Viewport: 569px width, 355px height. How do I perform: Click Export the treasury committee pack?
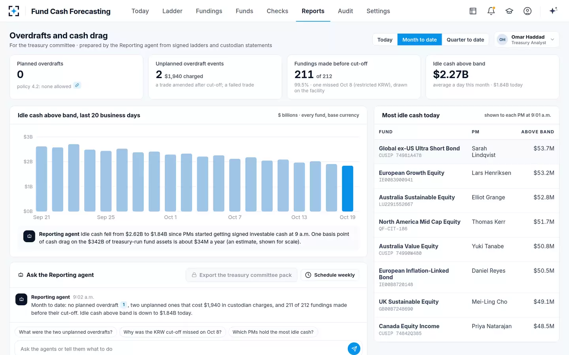tap(241, 275)
